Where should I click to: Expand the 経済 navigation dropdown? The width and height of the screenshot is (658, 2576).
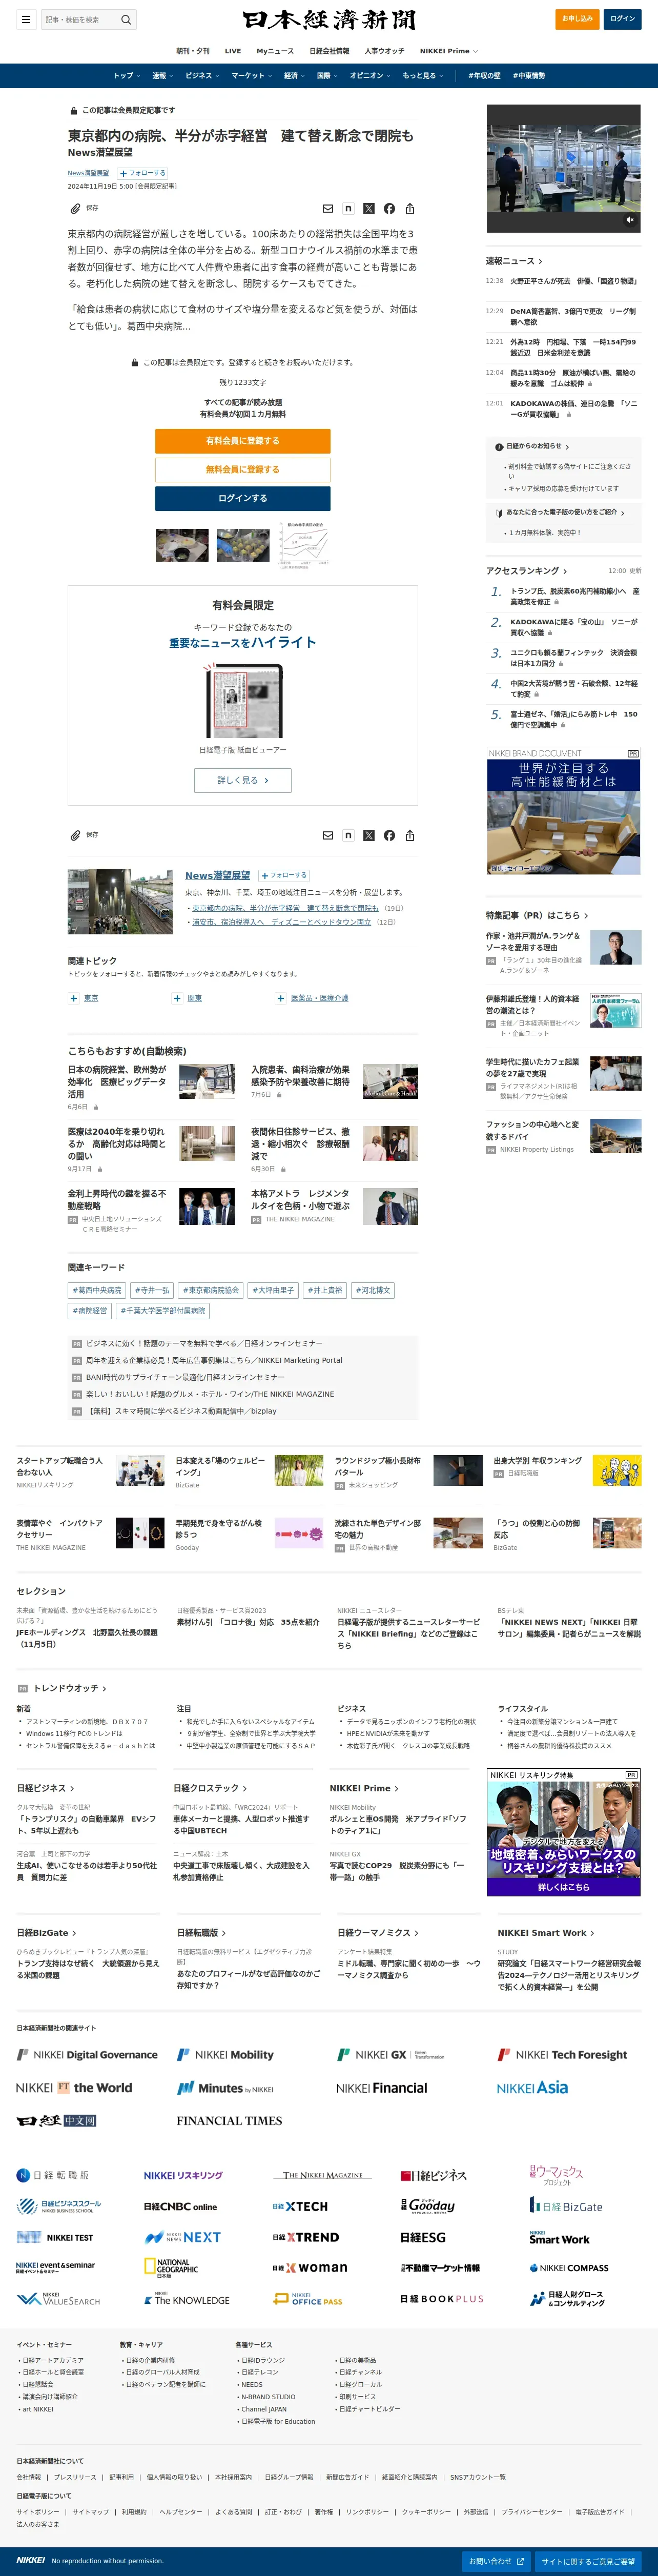(294, 76)
